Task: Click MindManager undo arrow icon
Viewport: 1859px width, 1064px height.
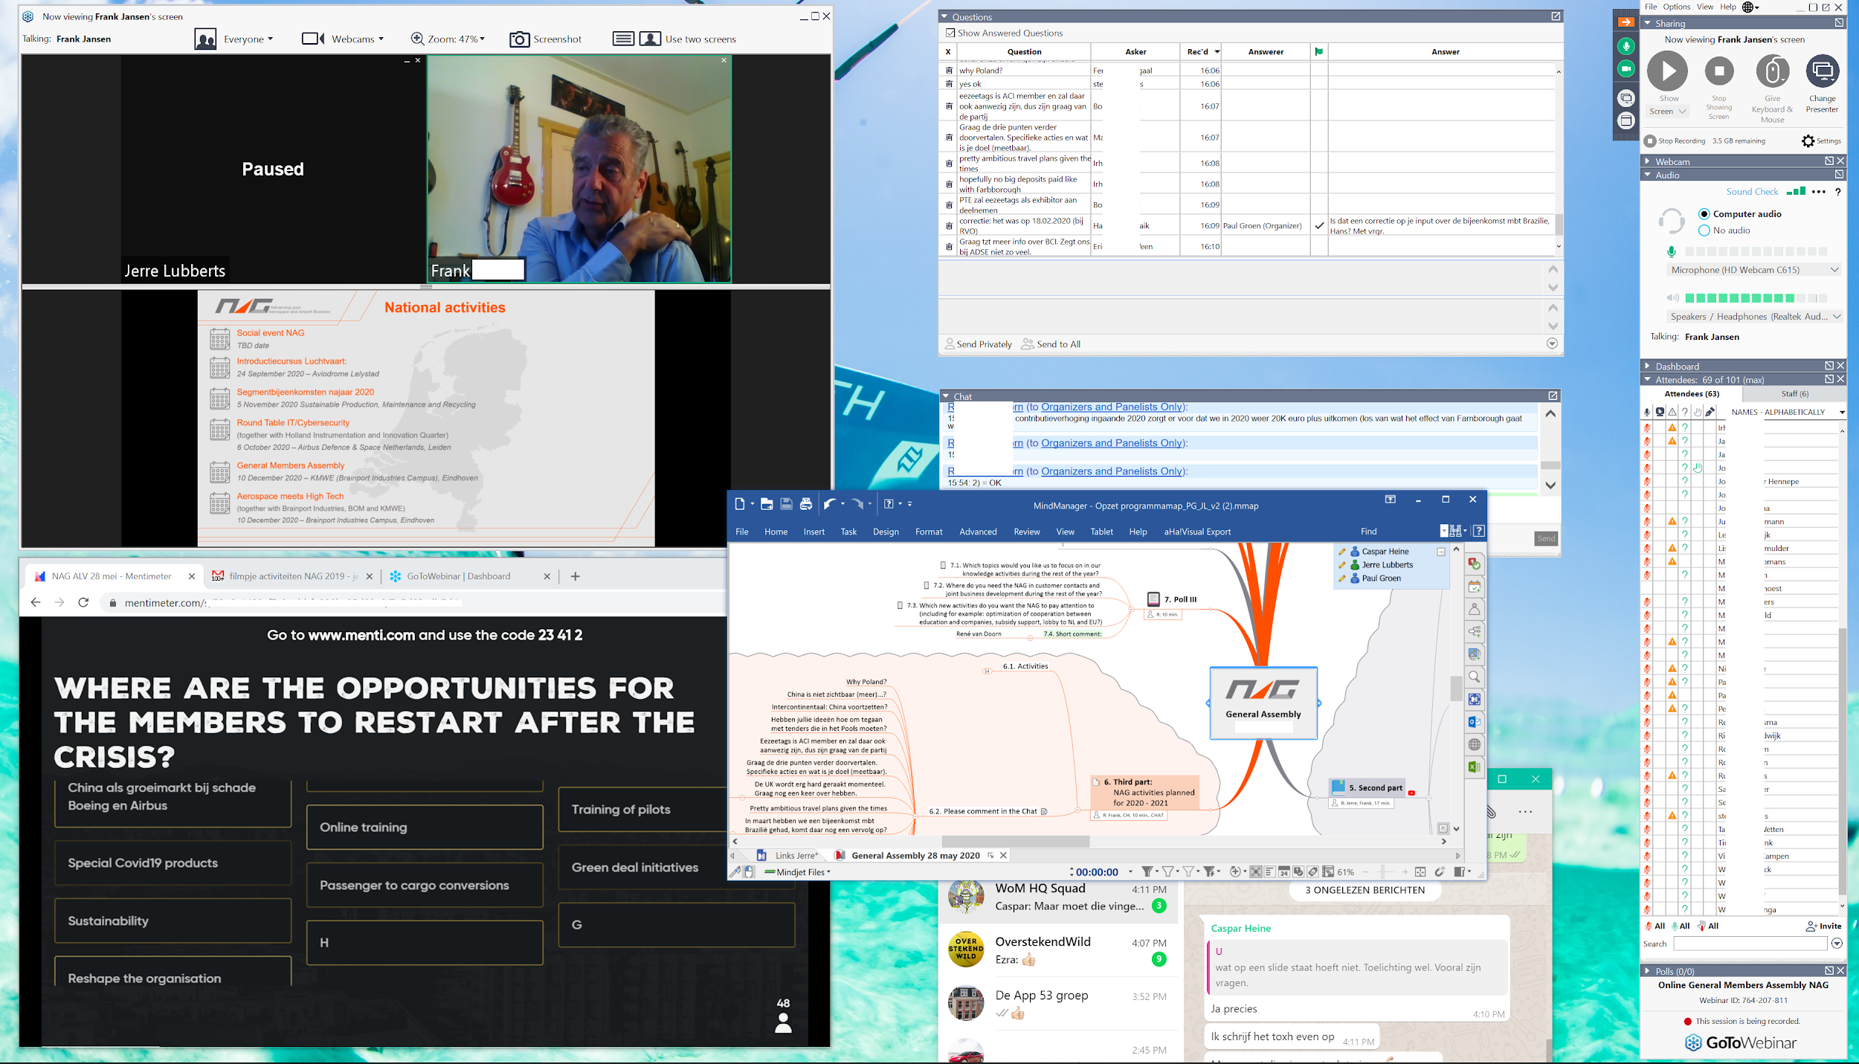Action: 830,504
